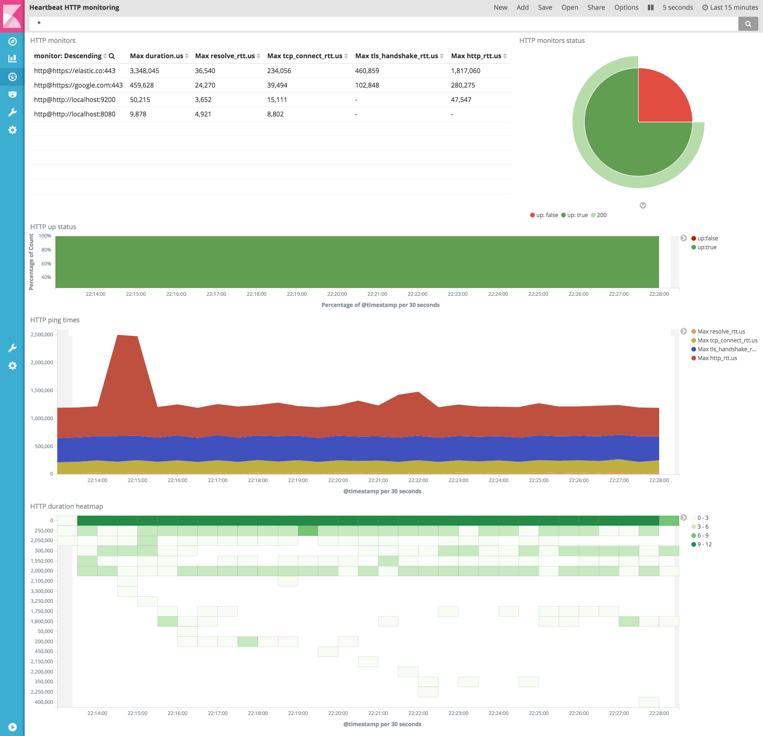Open Visualize via the bar chart sidebar icon
Image resolution: width=763 pixels, height=736 pixels.
(x=13, y=59)
